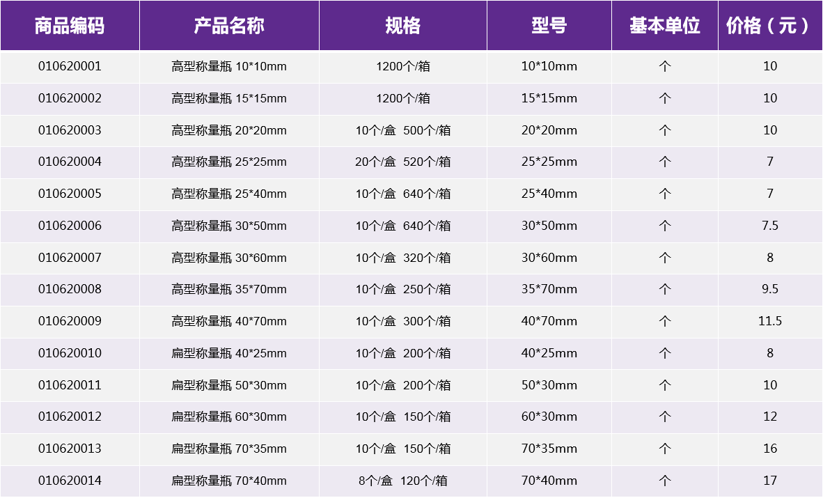Click model cell 40*70mm in 型号 column

549,321
